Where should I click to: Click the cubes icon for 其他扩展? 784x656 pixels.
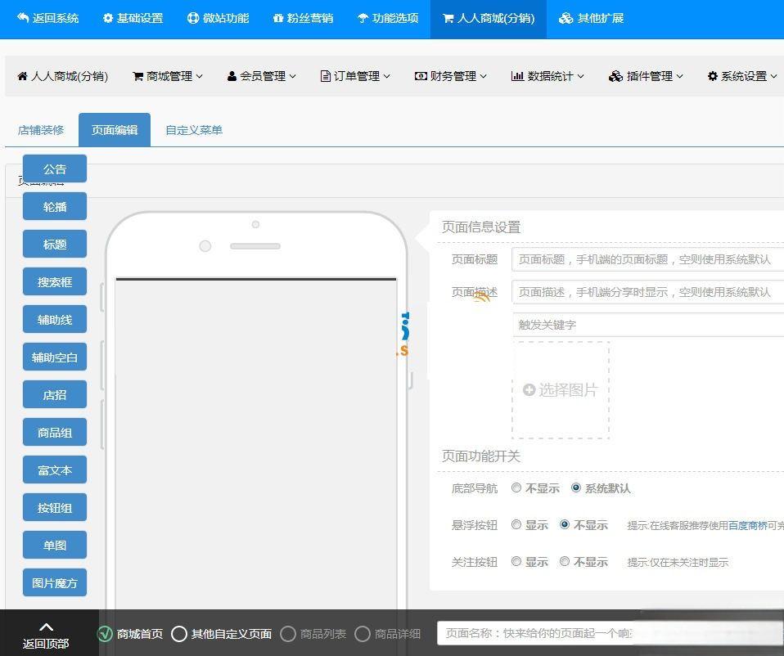tap(565, 18)
